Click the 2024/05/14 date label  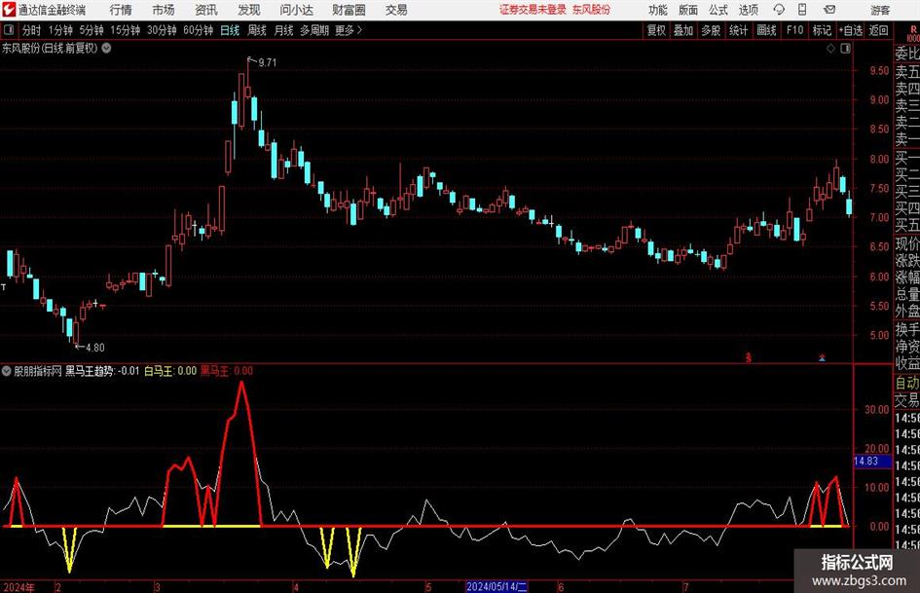497,586
